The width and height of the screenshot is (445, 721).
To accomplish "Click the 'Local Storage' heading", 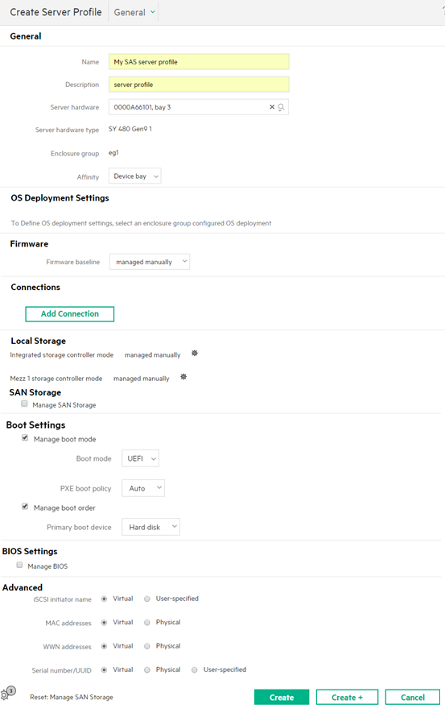I will (x=38, y=341).
